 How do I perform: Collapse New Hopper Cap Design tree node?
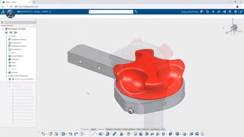click(x=3, y=29)
